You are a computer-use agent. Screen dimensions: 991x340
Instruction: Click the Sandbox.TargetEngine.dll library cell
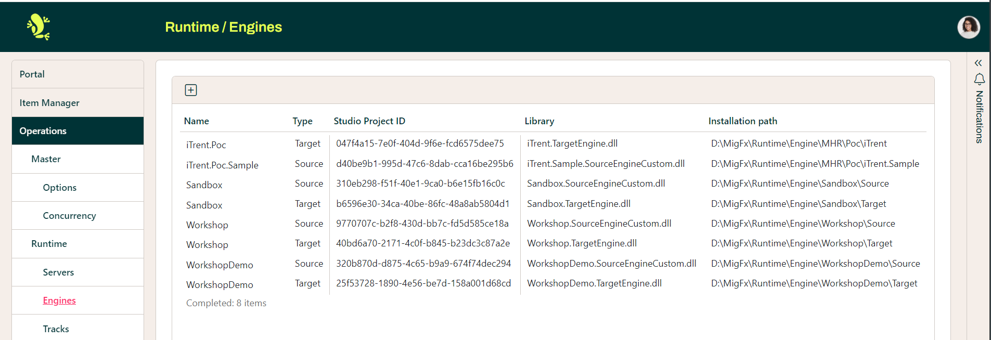coord(578,204)
